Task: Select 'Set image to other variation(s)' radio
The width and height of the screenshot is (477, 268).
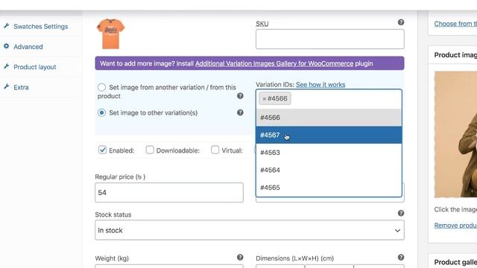Action: point(101,112)
